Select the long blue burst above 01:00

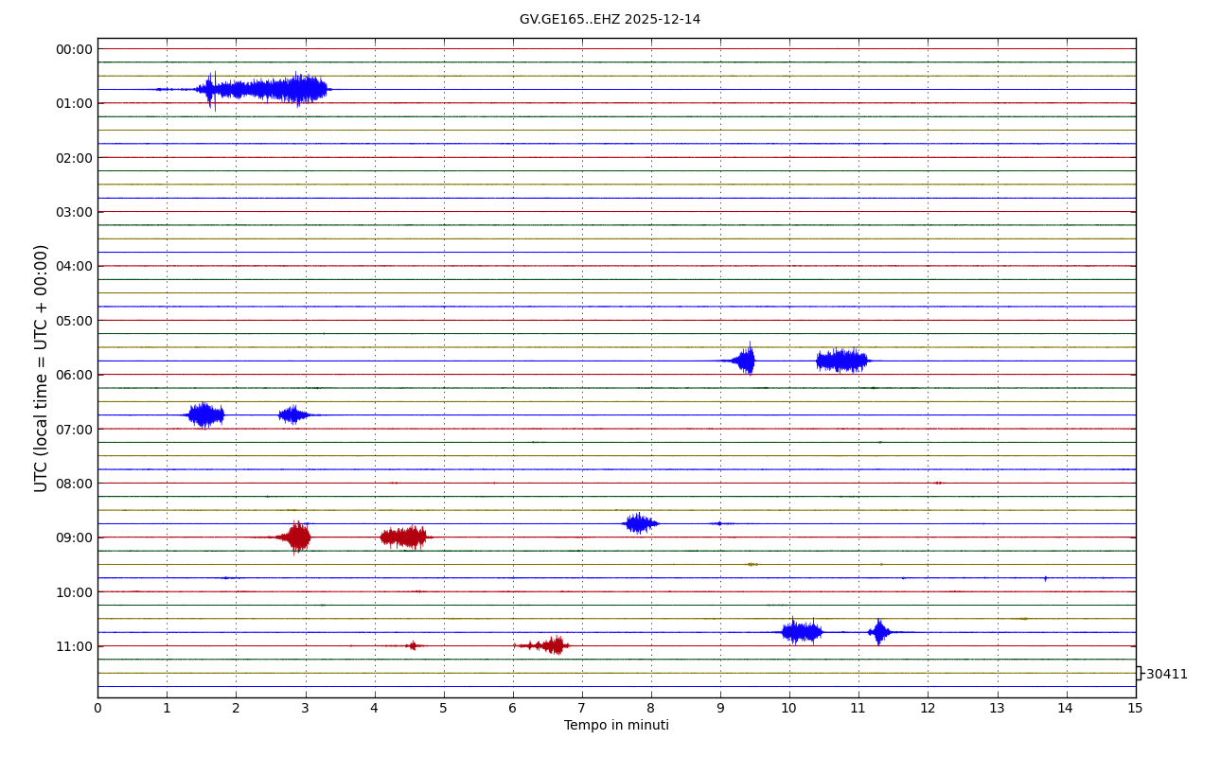[x=263, y=90]
